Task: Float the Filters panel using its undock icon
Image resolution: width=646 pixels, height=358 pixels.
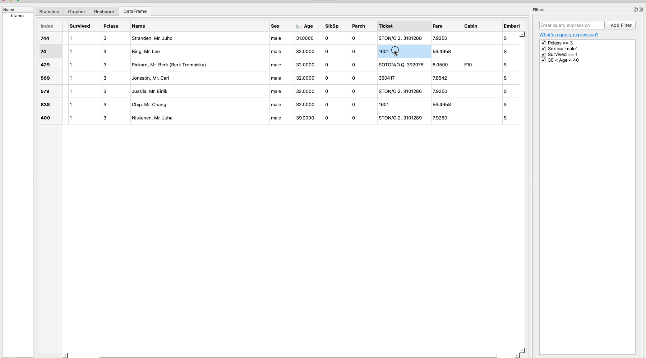Action: click(636, 10)
